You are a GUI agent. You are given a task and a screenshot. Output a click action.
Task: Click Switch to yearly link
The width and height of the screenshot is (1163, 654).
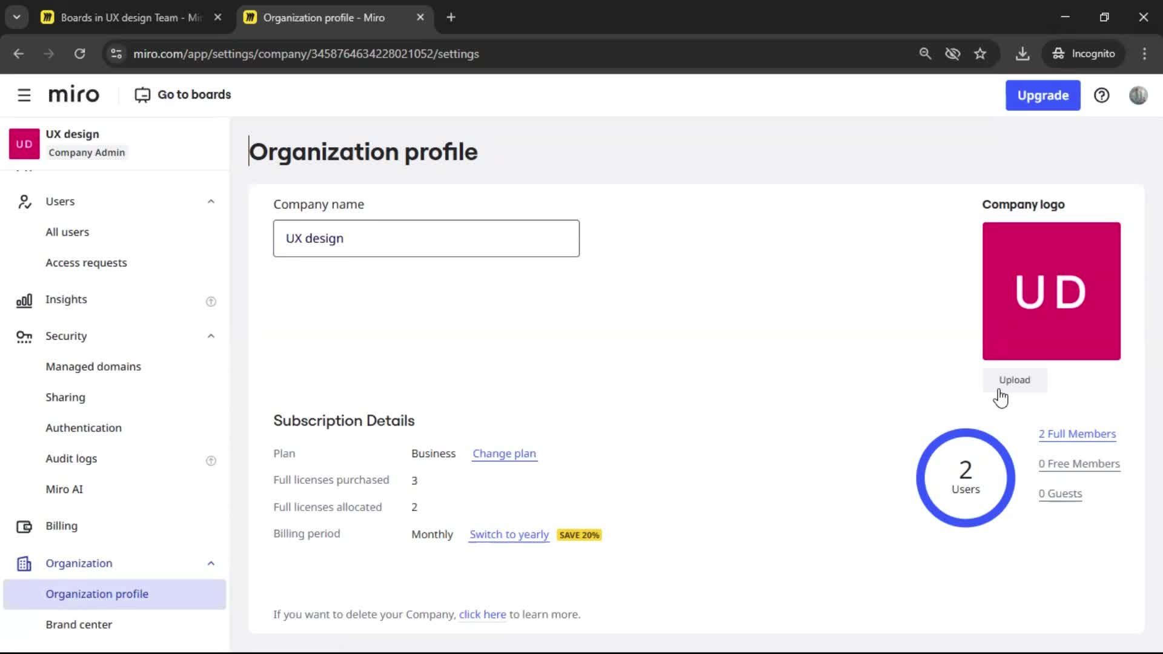pos(509,535)
